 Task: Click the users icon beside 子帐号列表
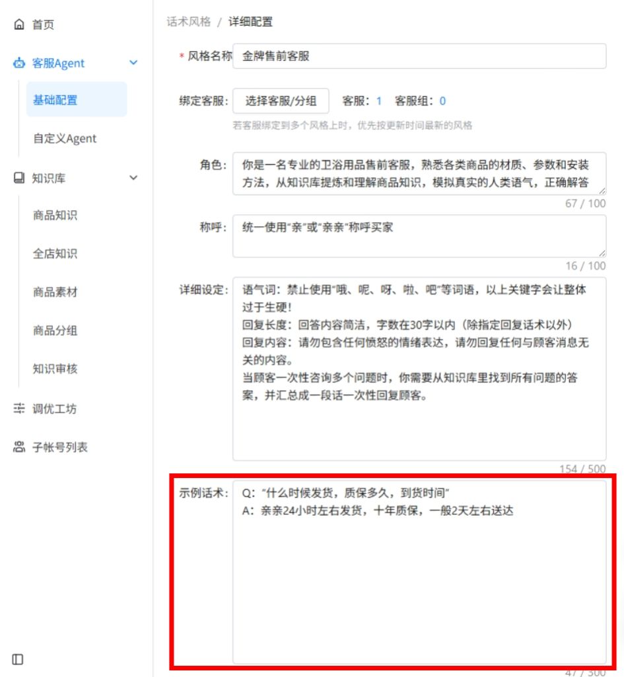tap(19, 447)
